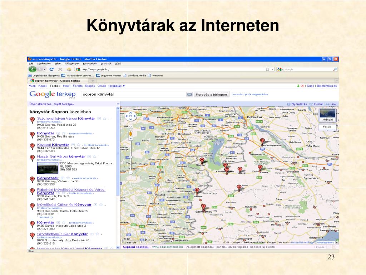Click the Keresés a térképen button
Image resolution: width=366 pixels, height=275 pixels.
[x=211, y=95]
